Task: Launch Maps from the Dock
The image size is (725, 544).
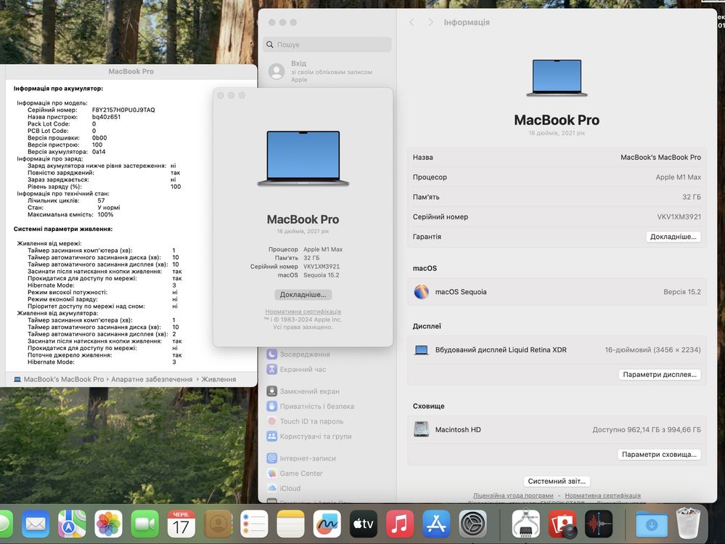Action: [x=72, y=524]
